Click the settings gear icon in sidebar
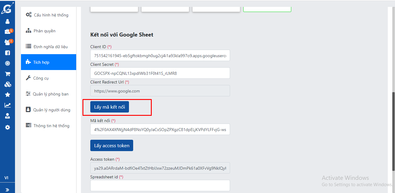395x193 pixels. [x=7, y=127]
